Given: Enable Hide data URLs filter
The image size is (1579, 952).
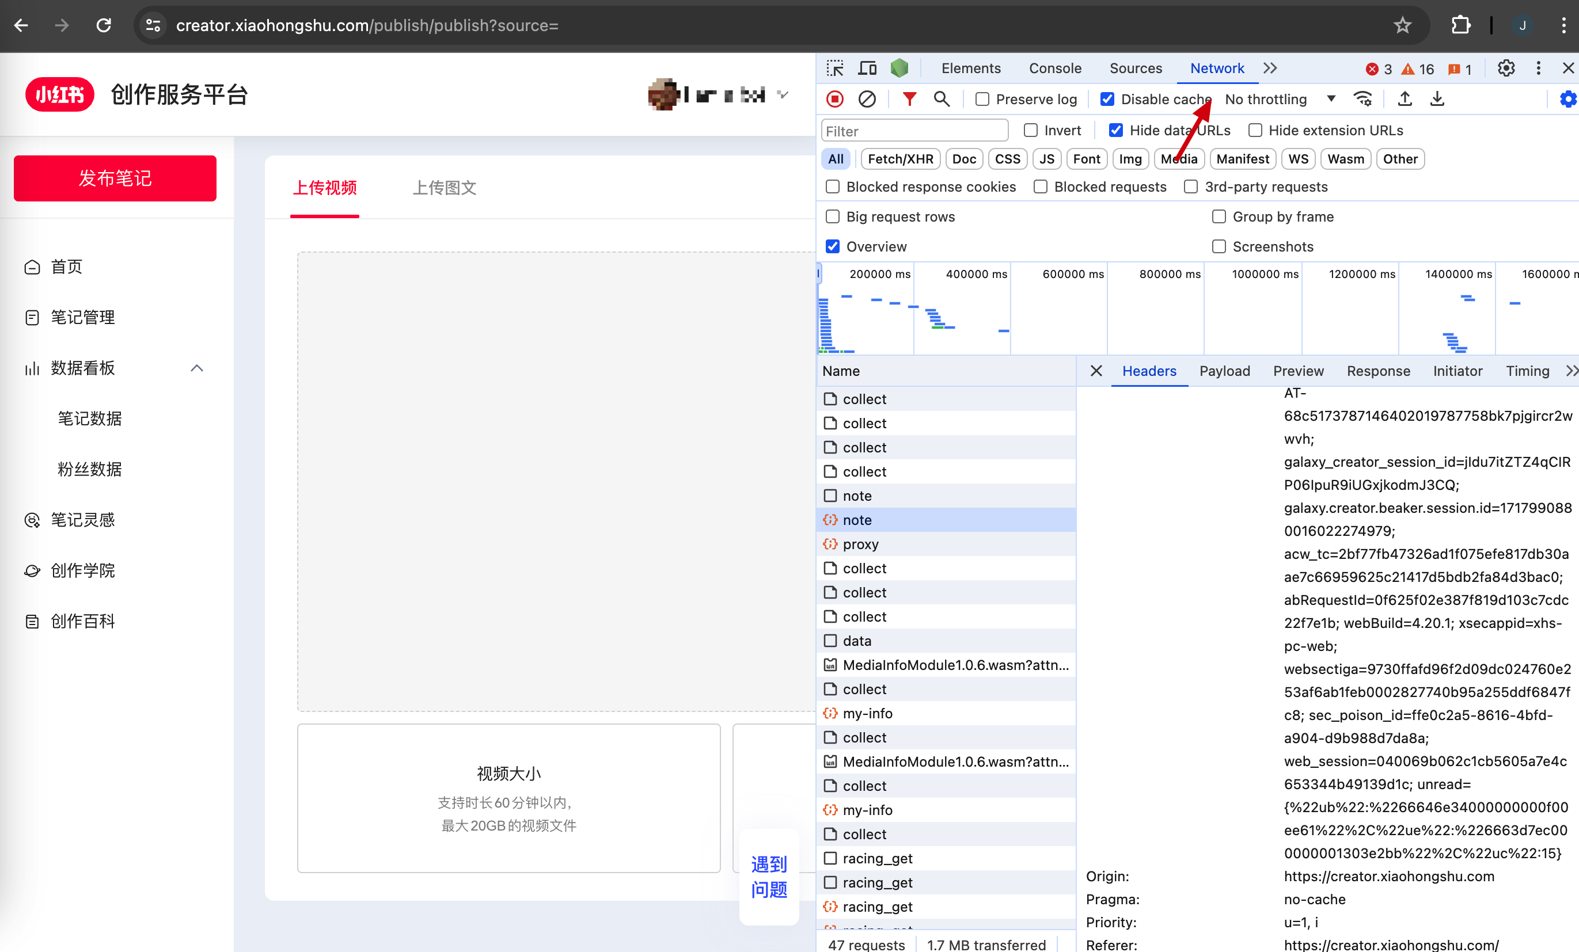Looking at the screenshot, I should (x=1114, y=130).
